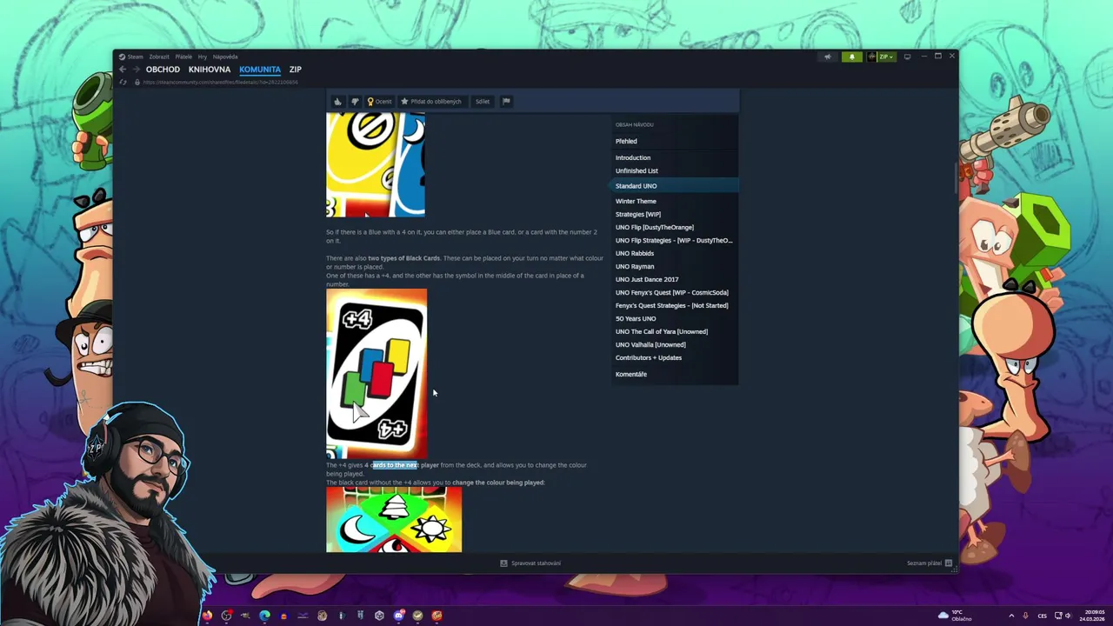Show hidden system tray icons
Screen dimensions: 1113x626
tap(1011, 616)
